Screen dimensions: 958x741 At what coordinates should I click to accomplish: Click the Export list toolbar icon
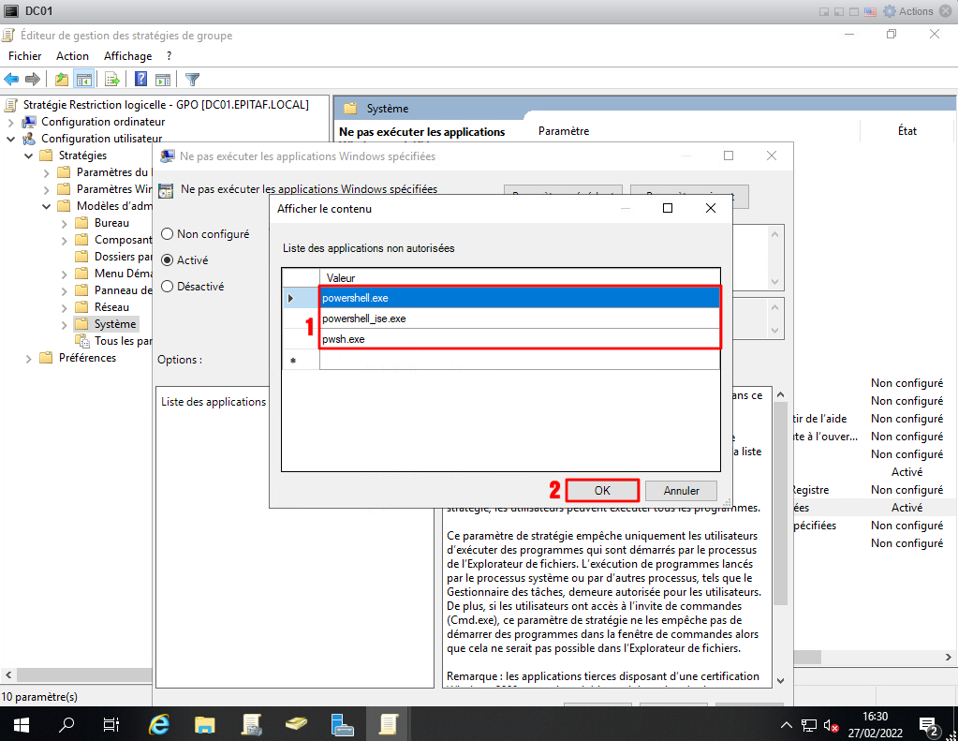pyautogui.click(x=111, y=80)
